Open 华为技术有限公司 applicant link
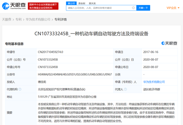183x125 pixels. 154,82
